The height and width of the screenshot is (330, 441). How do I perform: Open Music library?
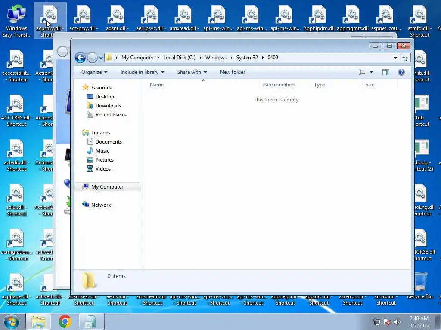pyautogui.click(x=98, y=151)
